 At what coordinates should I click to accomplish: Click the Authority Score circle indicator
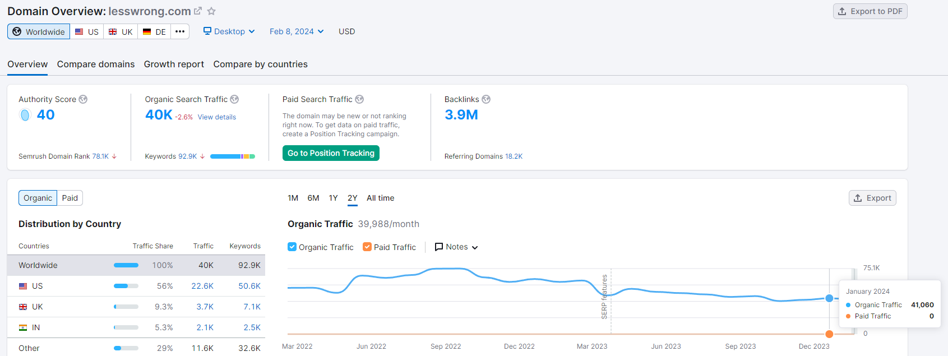(x=25, y=115)
